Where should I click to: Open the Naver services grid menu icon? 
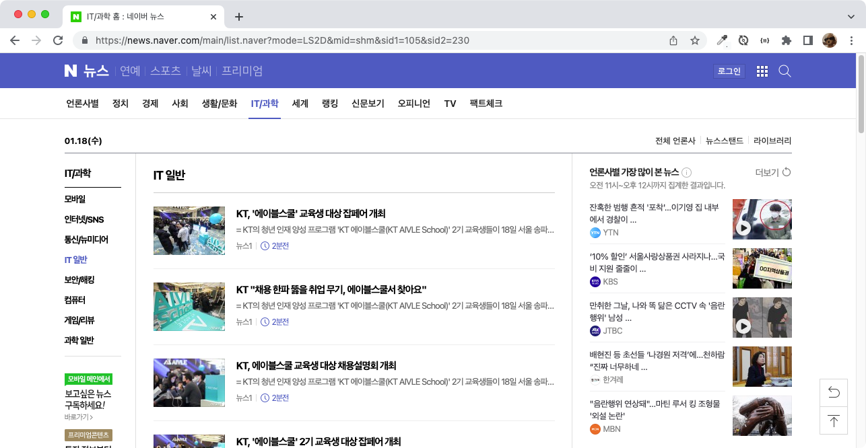(762, 71)
